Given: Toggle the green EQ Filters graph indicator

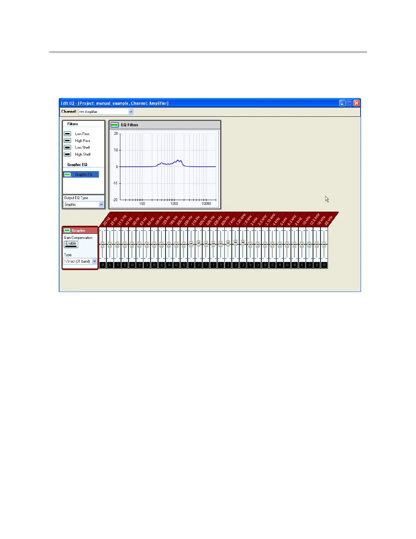Looking at the screenshot, I should 115,125.
